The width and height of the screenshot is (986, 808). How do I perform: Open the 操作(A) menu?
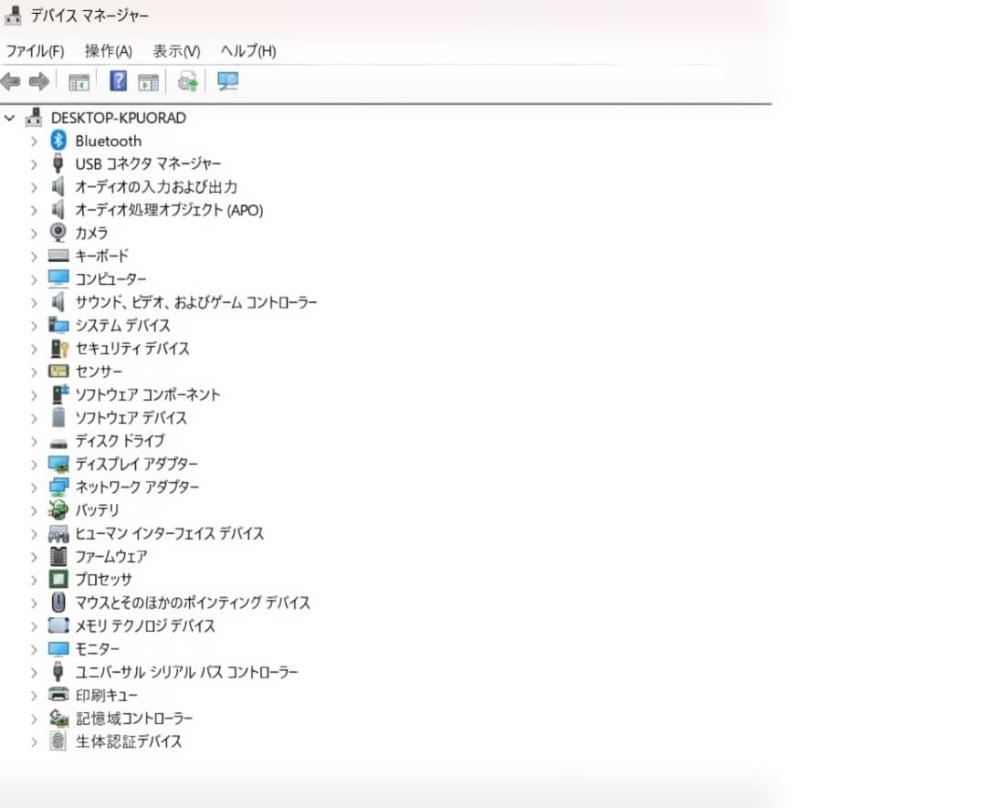click(108, 51)
